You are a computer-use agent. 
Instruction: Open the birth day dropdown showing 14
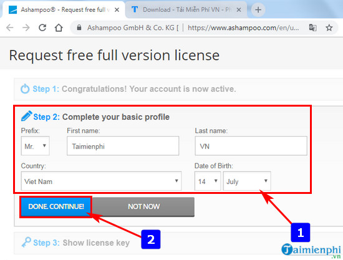(x=208, y=181)
